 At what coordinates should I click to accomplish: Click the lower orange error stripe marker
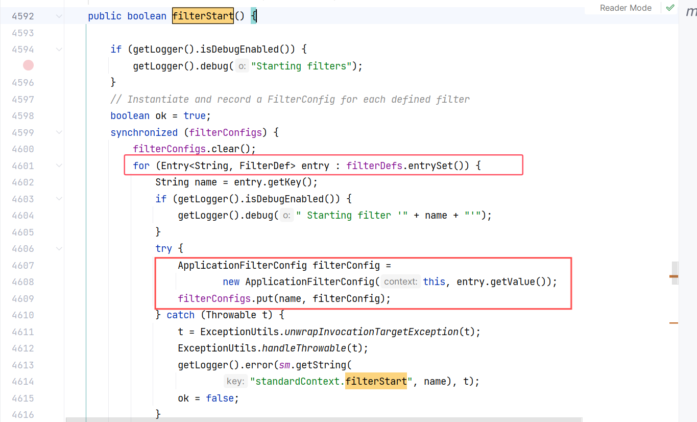tap(674, 323)
